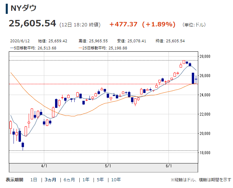The height and width of the screenshot is (188, 233).
Task: Click the 18,000 price axis label
Action: pyautogui.click(x=205, y=153)
